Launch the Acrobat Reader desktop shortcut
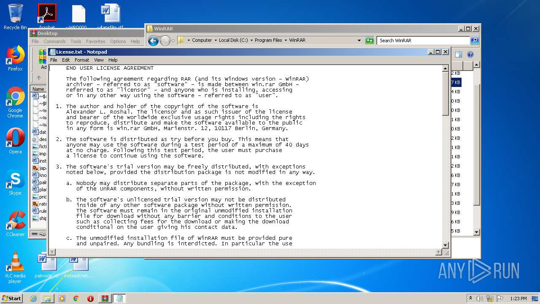540x304 pixels. [47, 16]
